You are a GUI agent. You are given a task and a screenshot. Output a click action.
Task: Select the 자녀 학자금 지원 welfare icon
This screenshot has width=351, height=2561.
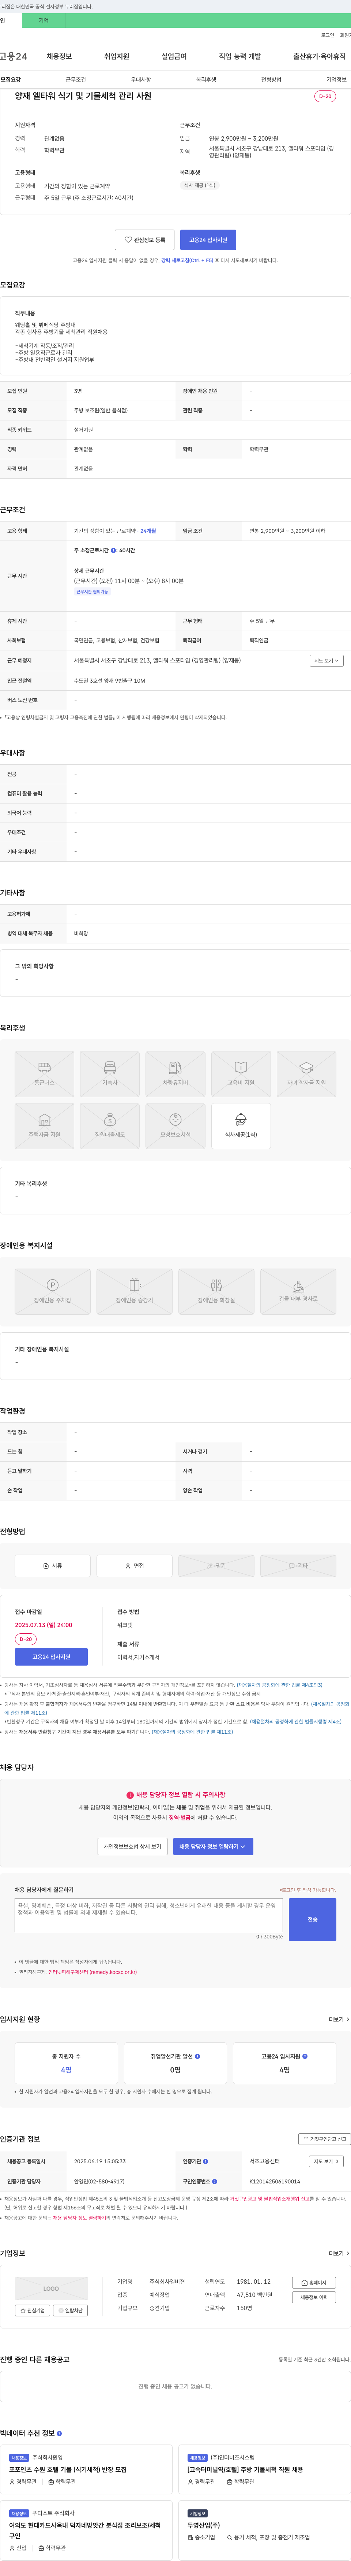306,1074
